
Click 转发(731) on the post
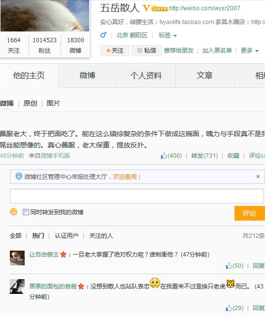point(204,156)
